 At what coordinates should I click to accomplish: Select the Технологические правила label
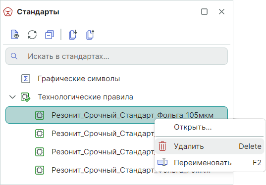[x=85, y=97]
